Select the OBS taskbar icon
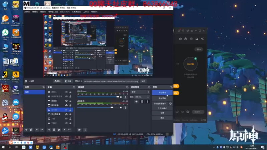This screenshot has height=150, width=267. tap(64, 147)
